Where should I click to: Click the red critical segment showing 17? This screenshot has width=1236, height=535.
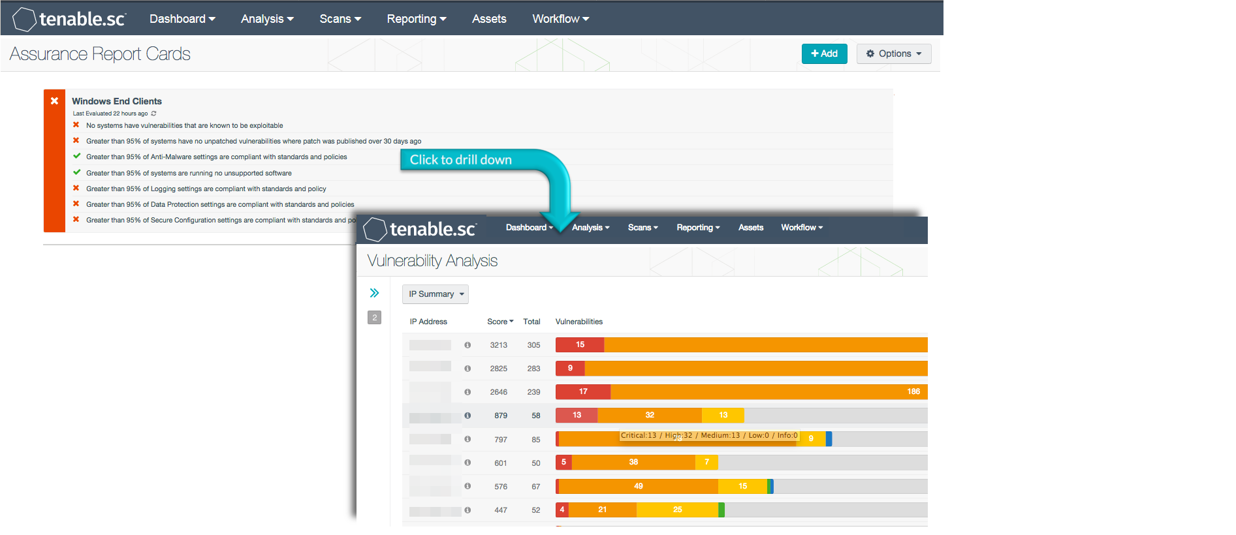(x=583, y=392)
